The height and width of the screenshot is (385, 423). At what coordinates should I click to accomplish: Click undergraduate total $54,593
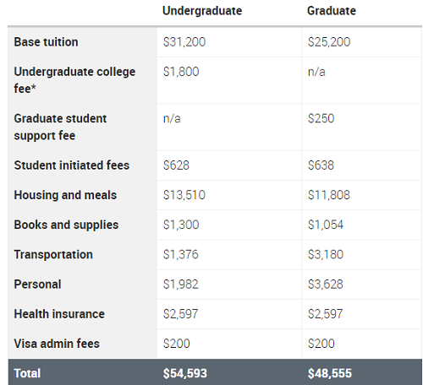coord(185,373)
